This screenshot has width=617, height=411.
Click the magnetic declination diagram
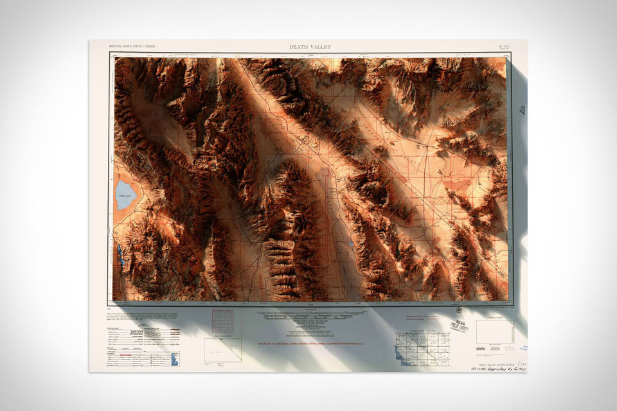(x=458, y=311)
